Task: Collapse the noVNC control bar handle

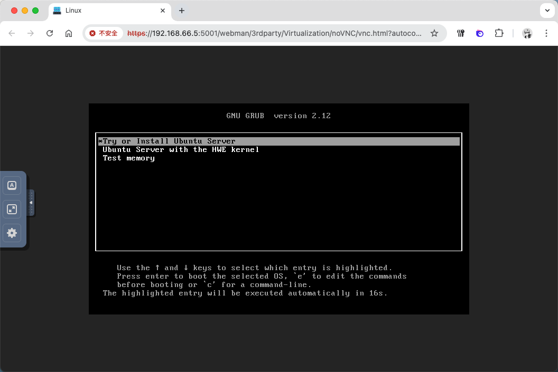Action: pos(31,203)
